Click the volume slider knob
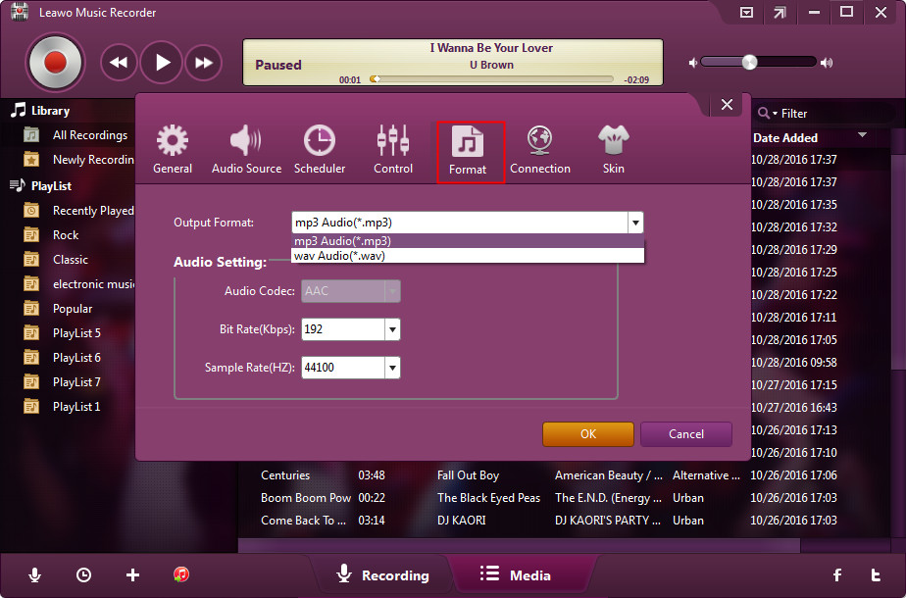Image resolution: width=906 pixels, height=598 pixels. point(749,63)
